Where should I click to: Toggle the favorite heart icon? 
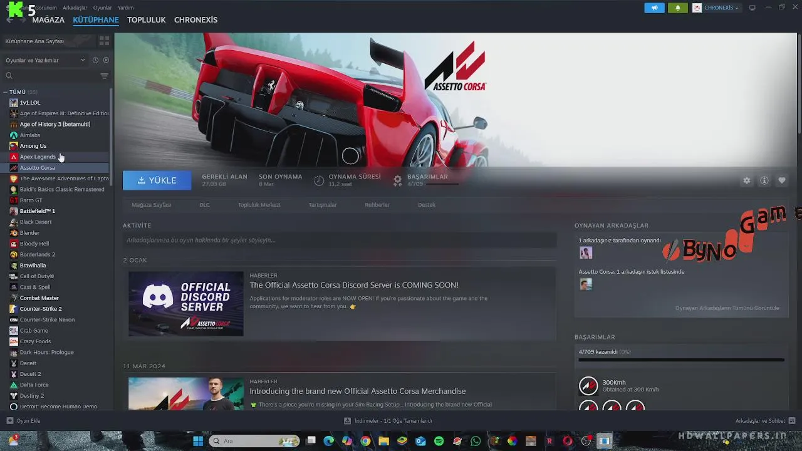(x=781, y=180)
